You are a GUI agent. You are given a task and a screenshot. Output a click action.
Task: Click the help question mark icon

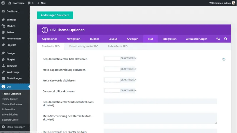point(224,59)
